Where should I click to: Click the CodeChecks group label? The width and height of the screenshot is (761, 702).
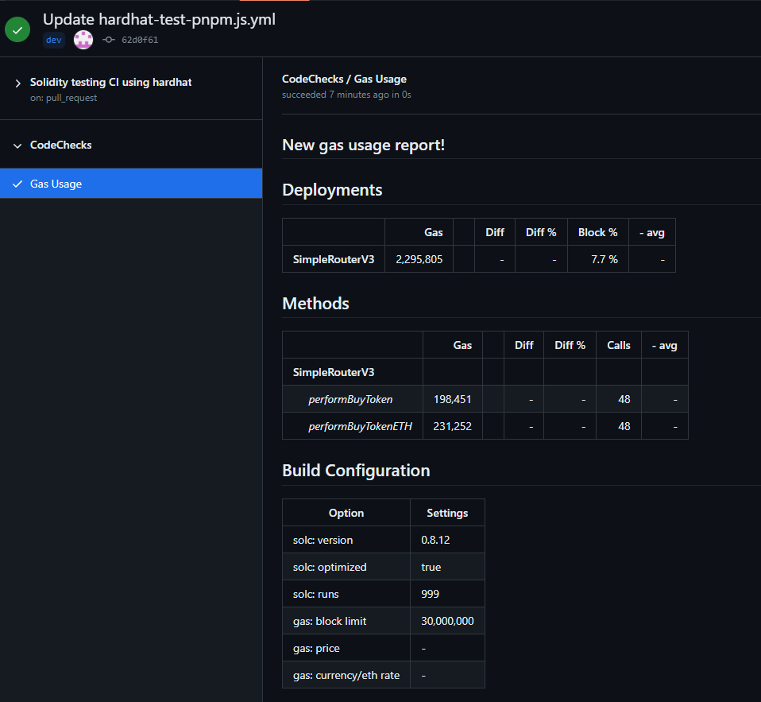(x=61, y=145)
